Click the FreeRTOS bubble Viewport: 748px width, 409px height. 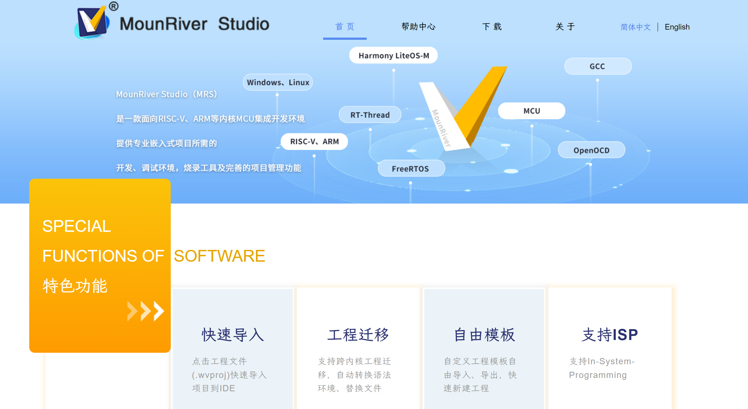(411, 169)
